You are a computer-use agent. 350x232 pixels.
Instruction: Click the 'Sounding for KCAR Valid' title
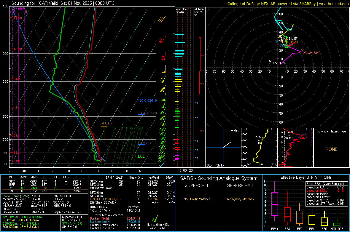tap(35, 3)
